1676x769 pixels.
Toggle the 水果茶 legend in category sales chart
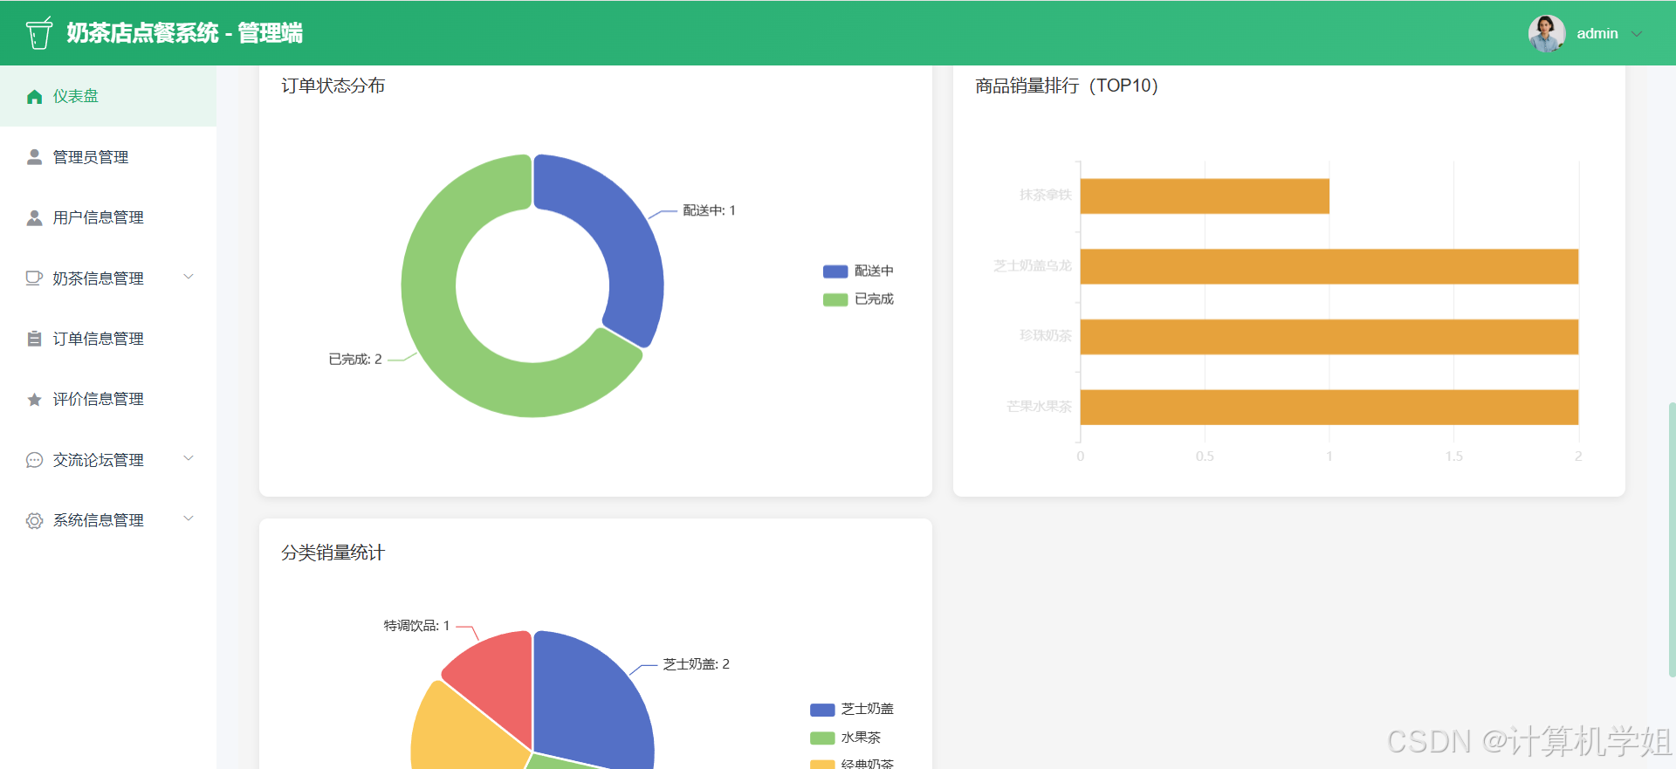click(845, 738)
